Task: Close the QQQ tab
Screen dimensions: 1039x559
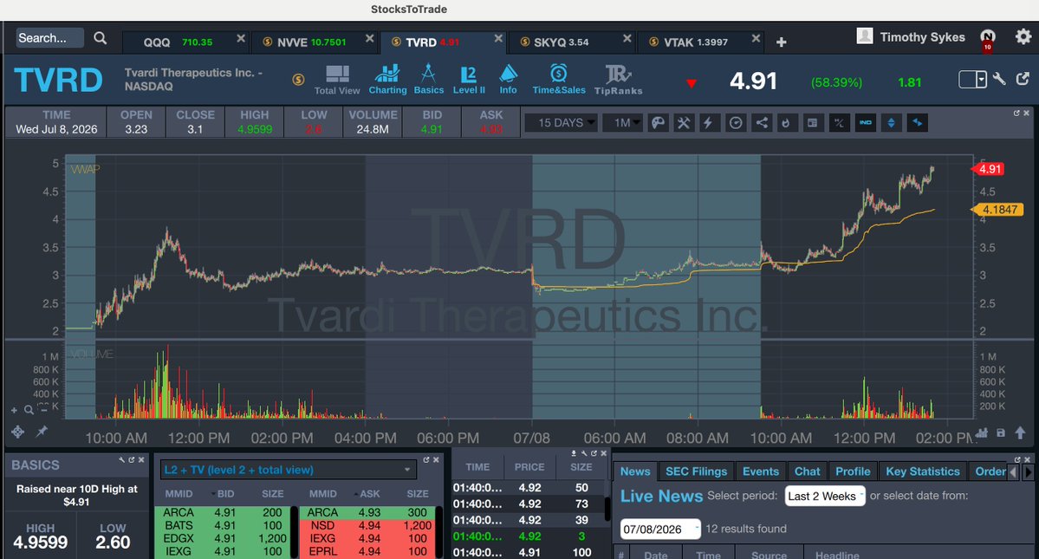Action: coord(241,38)
